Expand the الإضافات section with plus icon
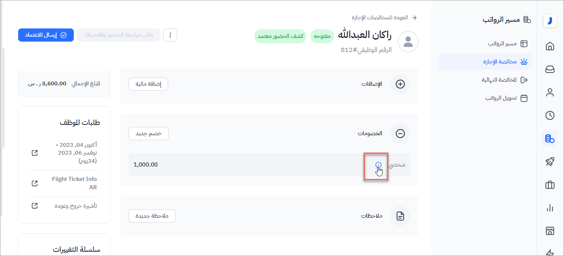 [400, 84]
